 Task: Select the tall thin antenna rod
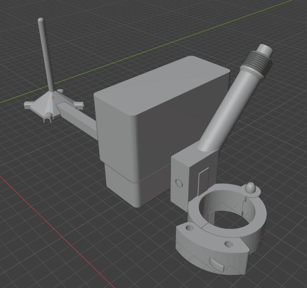[46, 55]
